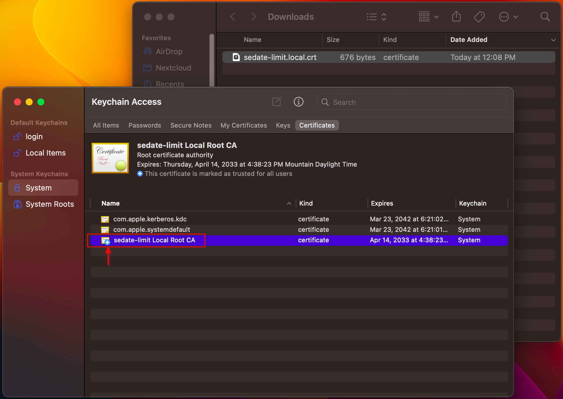
Task: Sort by the Expires column header
Action: coord(382,203)
